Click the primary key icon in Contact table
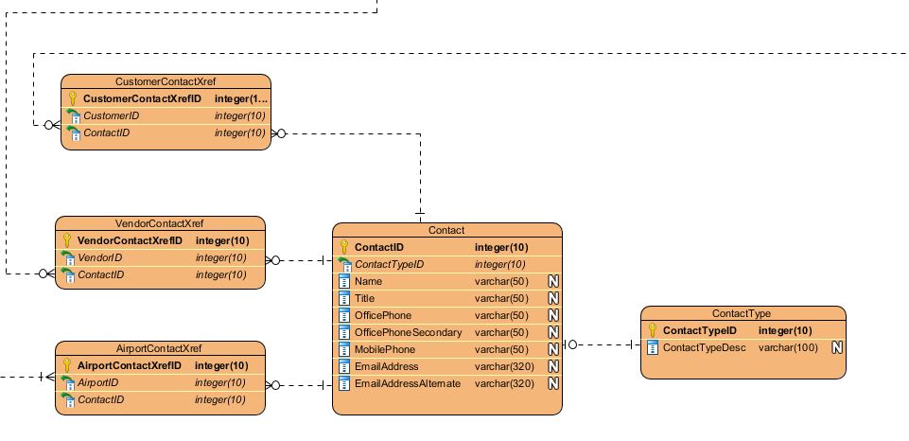Image resolution: width=909 pixels, height=441 pixels. pos(344,247)
